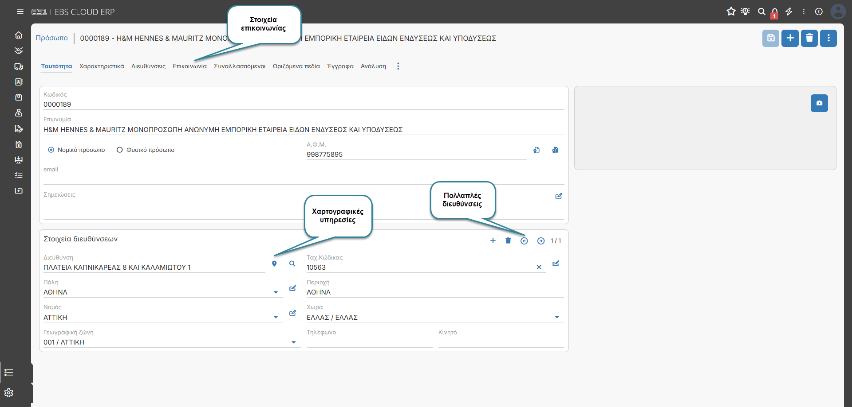The image size is (852, 407).
Task: Go to previous address arrow
Action: click(x=524, y=241)
